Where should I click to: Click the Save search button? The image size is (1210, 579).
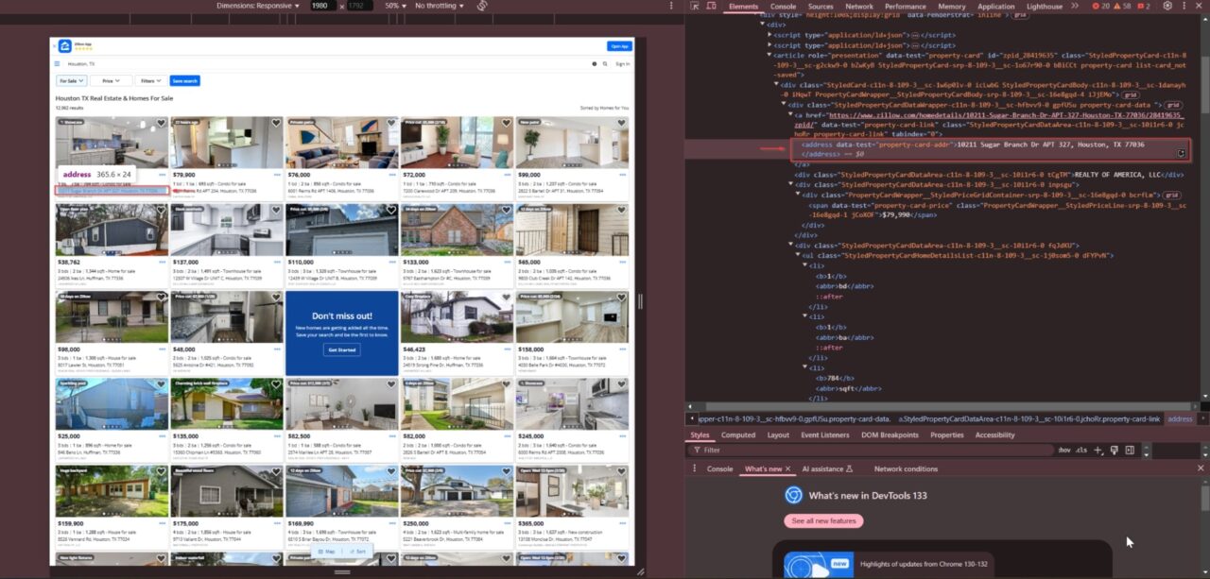184,80
